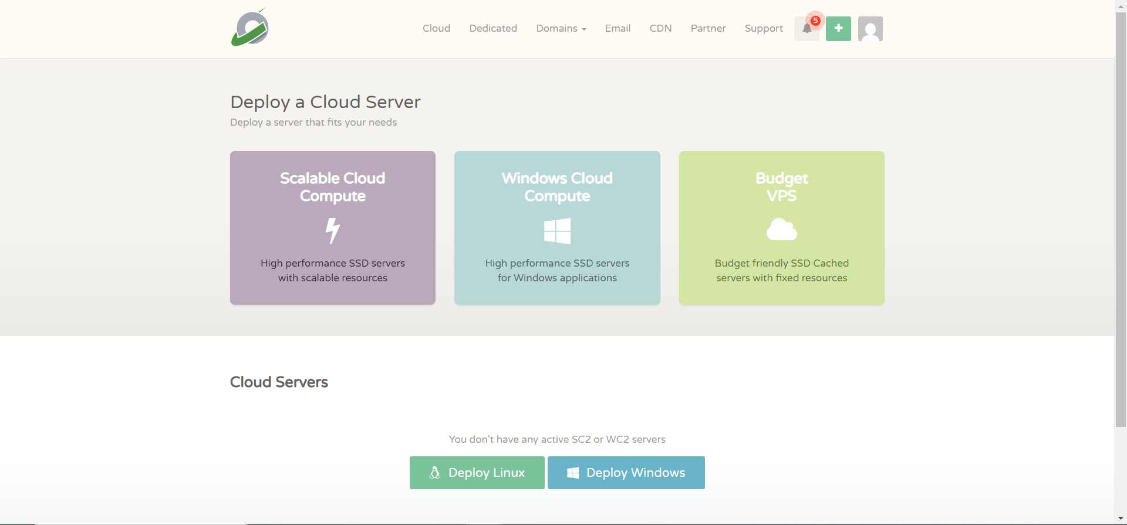Click the Windows logo in the Windows Cloud card
Viewport: 1127px width, 525px height.
coord(557,231)
